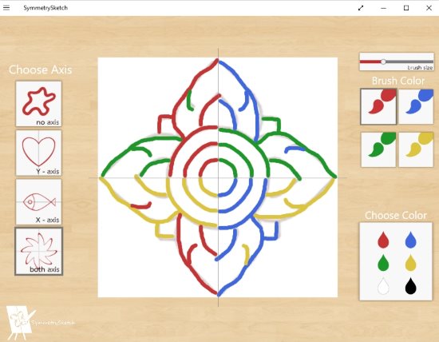Select the both axis symmetry mode
Image resolution: width=439 pixels, height=342 pixels.
point(38,251)
